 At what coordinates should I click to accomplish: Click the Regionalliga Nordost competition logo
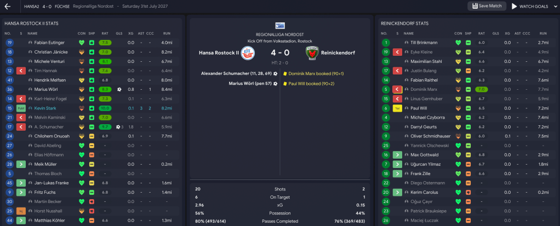pos(279,25)
